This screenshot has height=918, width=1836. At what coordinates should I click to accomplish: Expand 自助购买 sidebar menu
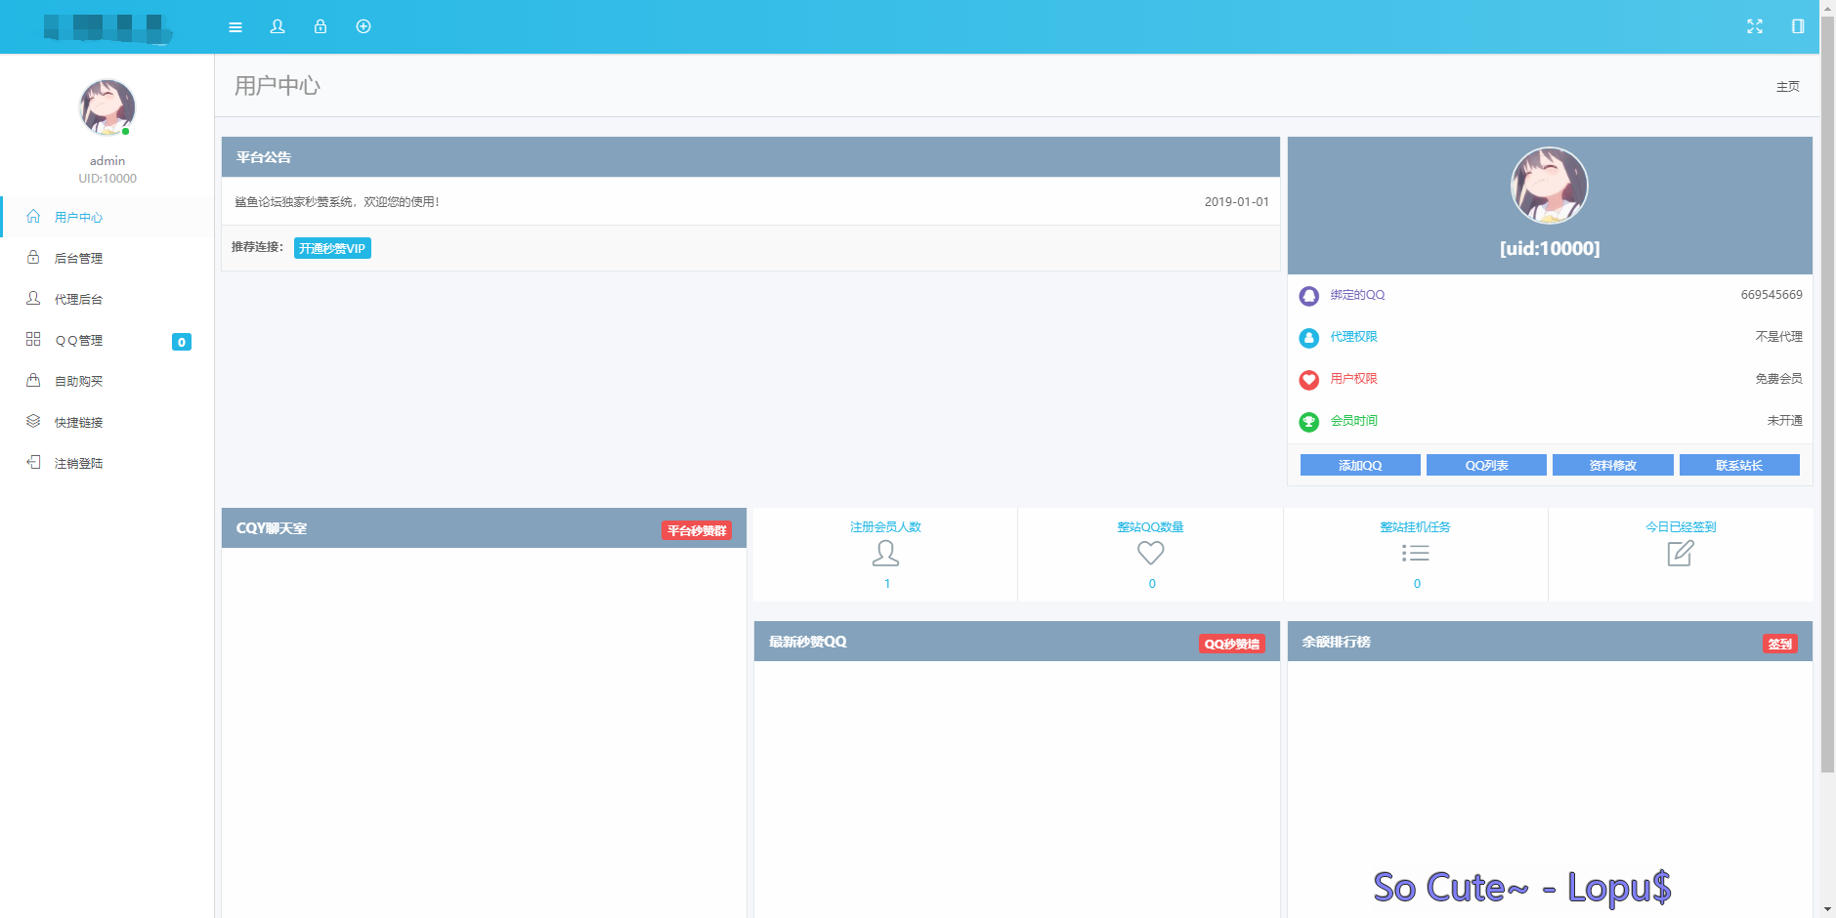coord(78,381)
